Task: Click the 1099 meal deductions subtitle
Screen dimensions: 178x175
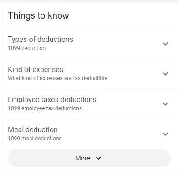Action: [35, 139]
